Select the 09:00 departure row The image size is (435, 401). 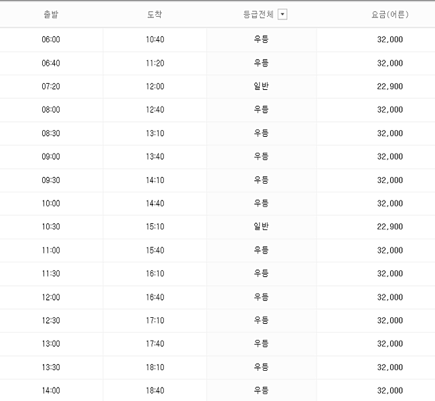pyautogui.click(x=217, y=157)
